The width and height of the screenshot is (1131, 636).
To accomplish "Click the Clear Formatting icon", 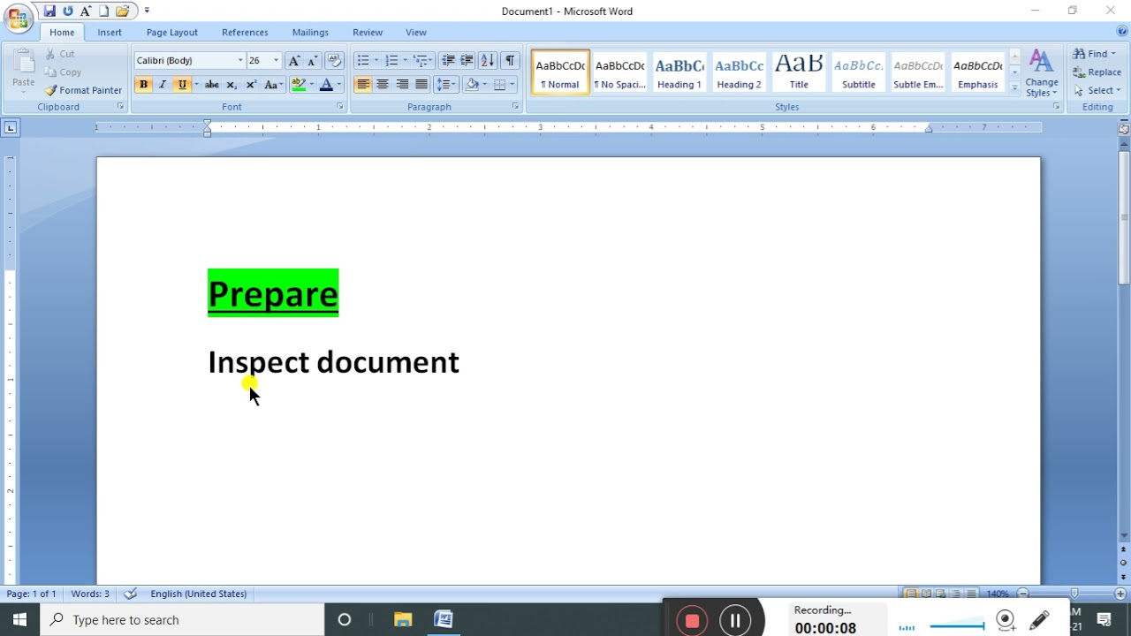I will (x=334, y=60).
